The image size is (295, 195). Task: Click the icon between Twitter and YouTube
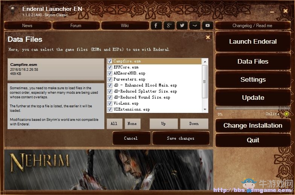tap(195, 25)
